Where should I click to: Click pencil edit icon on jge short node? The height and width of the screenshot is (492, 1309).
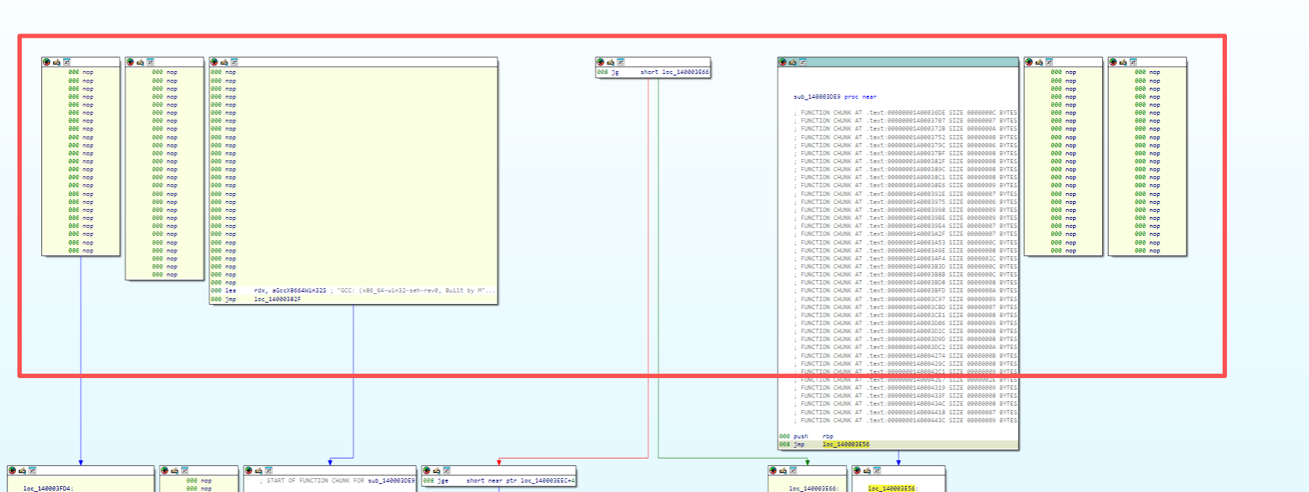pos(437,471)
